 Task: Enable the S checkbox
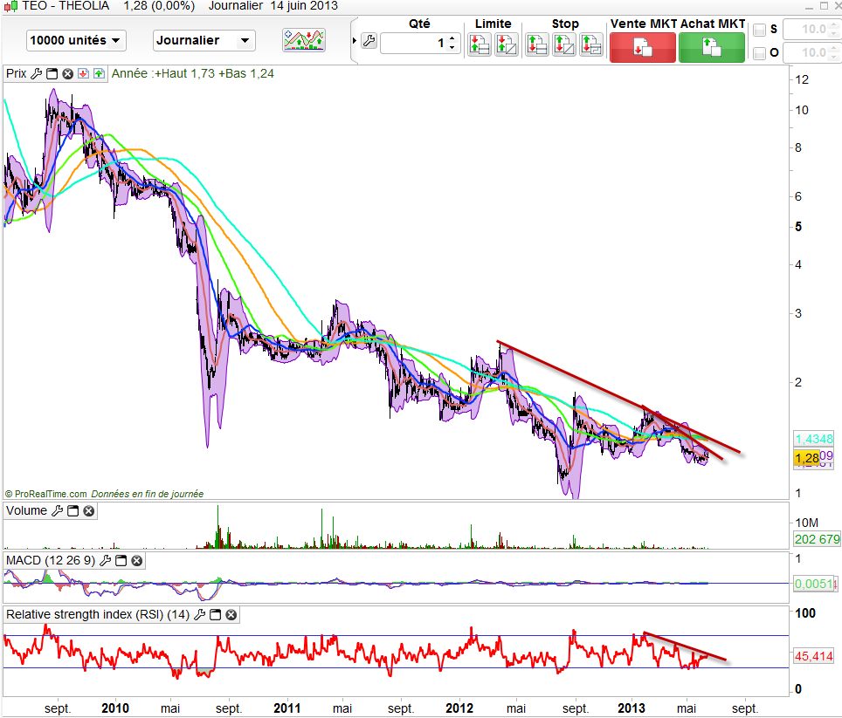(759, 30)
